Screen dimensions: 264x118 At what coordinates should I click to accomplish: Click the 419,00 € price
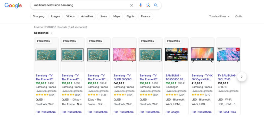click(x=197, y=83)
